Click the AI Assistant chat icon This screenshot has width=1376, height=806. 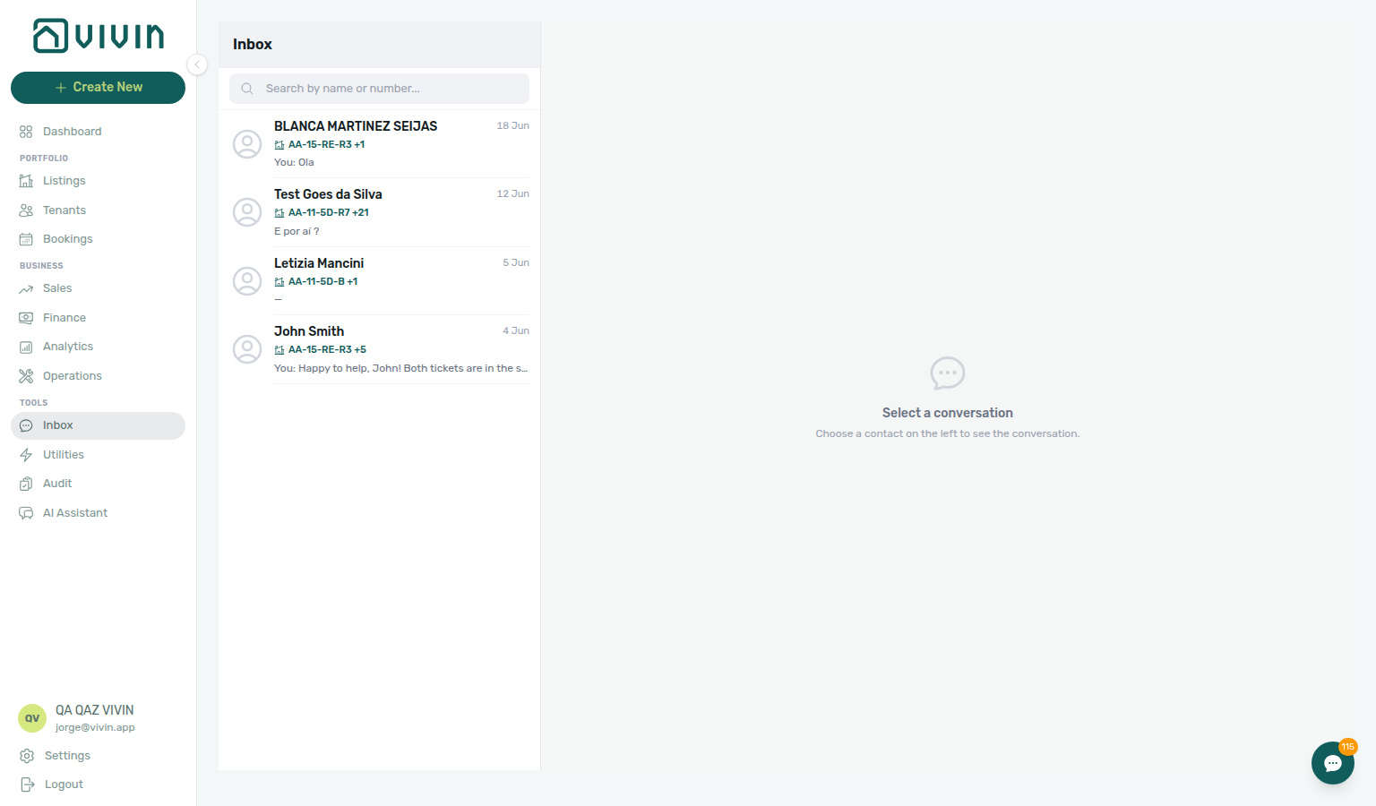(26, 513)
